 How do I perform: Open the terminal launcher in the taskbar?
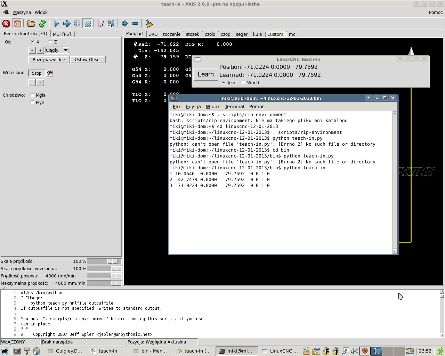(x=17, y=351)
